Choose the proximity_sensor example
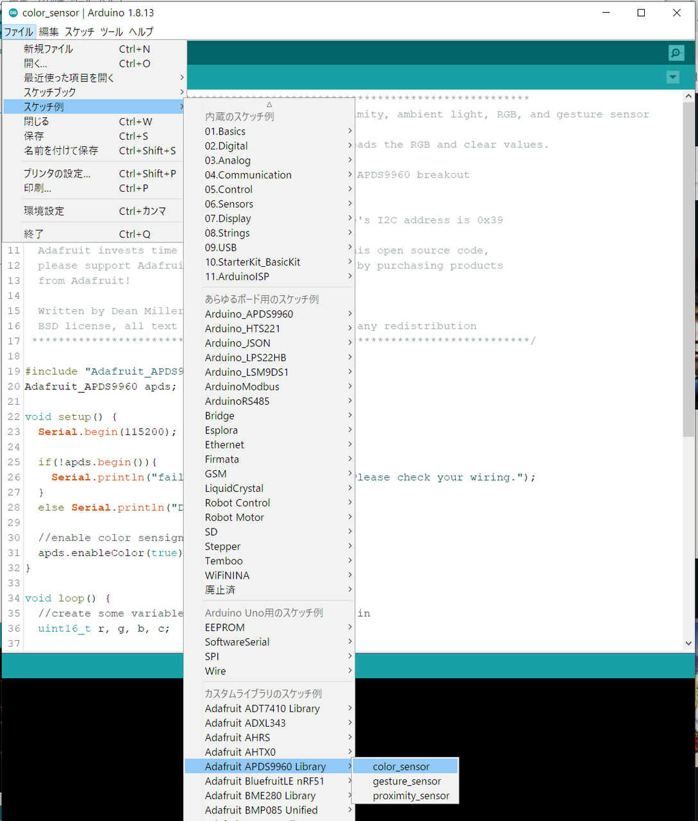 point(411,796)
